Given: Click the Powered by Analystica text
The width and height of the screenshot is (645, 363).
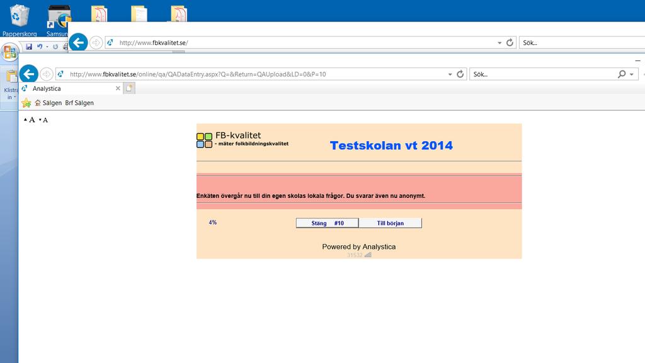Looking at the screenshot, I should (x=358, y=246).
